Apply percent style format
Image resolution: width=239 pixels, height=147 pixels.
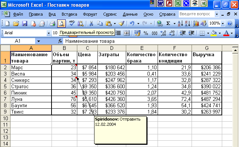coord(146,33)
